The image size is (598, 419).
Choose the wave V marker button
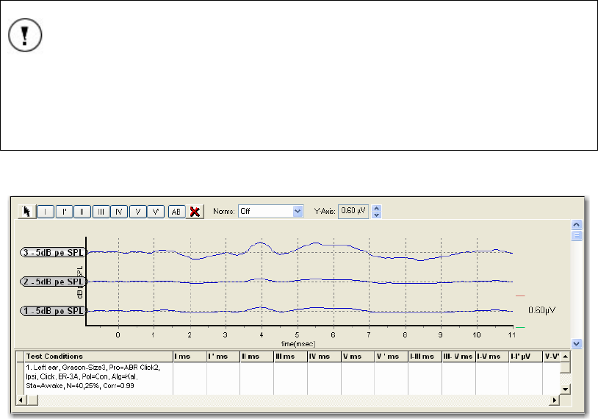(137, 212)
